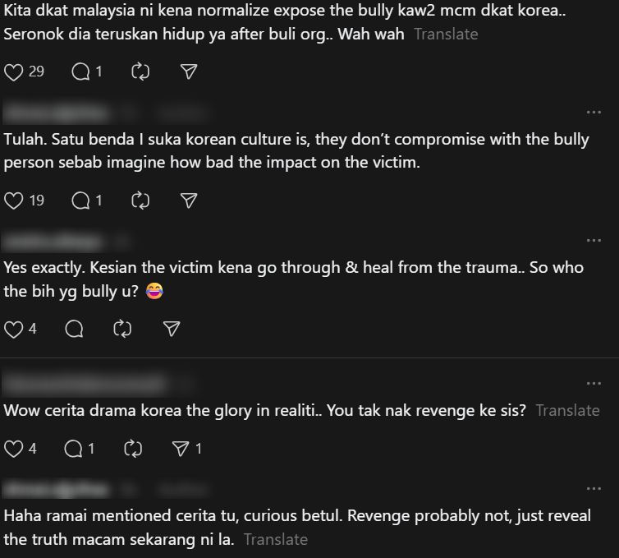Image resolution: width=619 pixels, height=558 pixels.
Task: Share the 'Wah wah' comment via send icon
Action: 189,72
